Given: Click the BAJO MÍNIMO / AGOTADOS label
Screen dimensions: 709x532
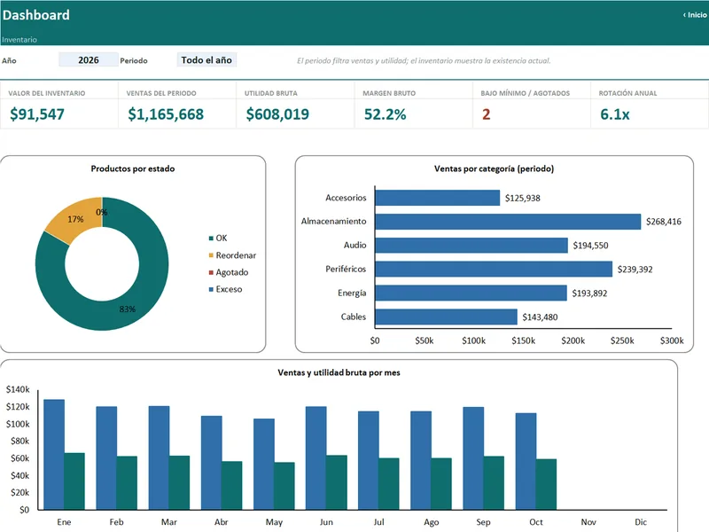Looking at the screenshot, I should (x=525, y=93).
